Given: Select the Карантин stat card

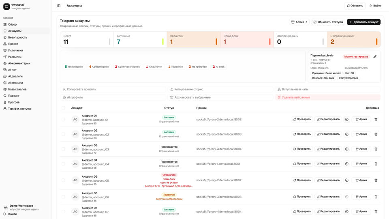Looking at the screenshot, I should pos(194,39).
